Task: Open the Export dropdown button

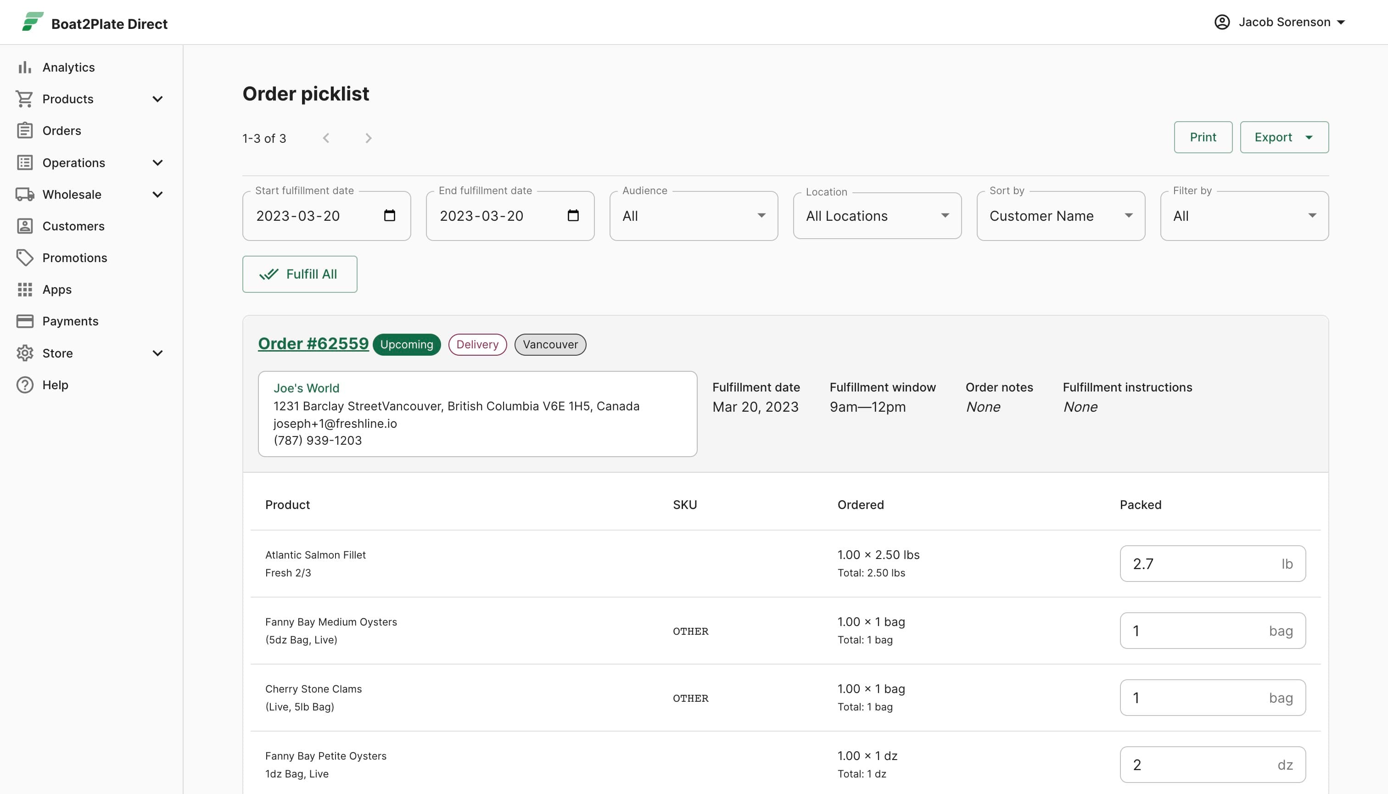Action: point(1284,137)
